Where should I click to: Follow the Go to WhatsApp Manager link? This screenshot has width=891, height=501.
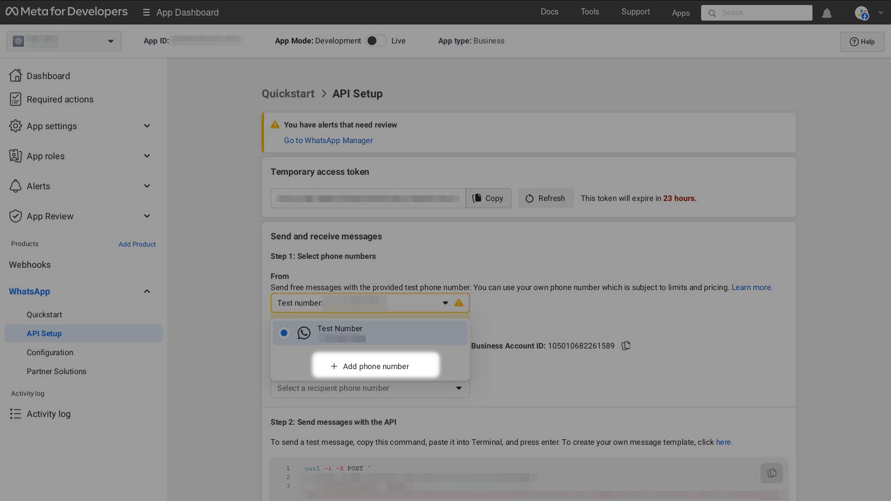coord(329,140)
